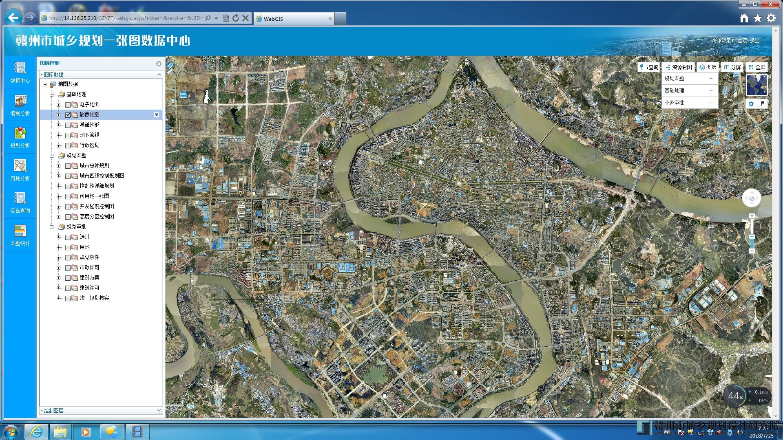Uncheck the 影像地图 layer checkbox

tap(68, 115)
